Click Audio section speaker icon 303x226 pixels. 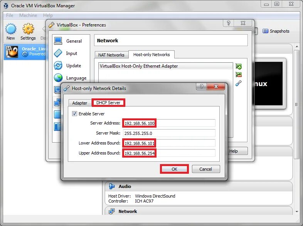coord(112,186)
